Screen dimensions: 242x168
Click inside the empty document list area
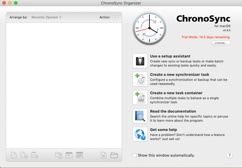coord(64,85)
